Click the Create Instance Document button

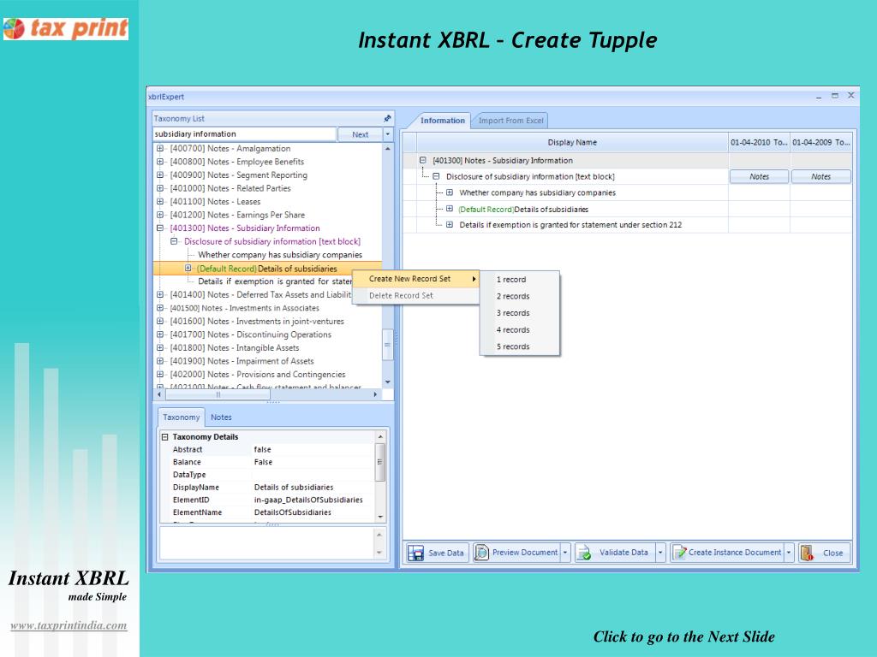[x=727, y=553]
